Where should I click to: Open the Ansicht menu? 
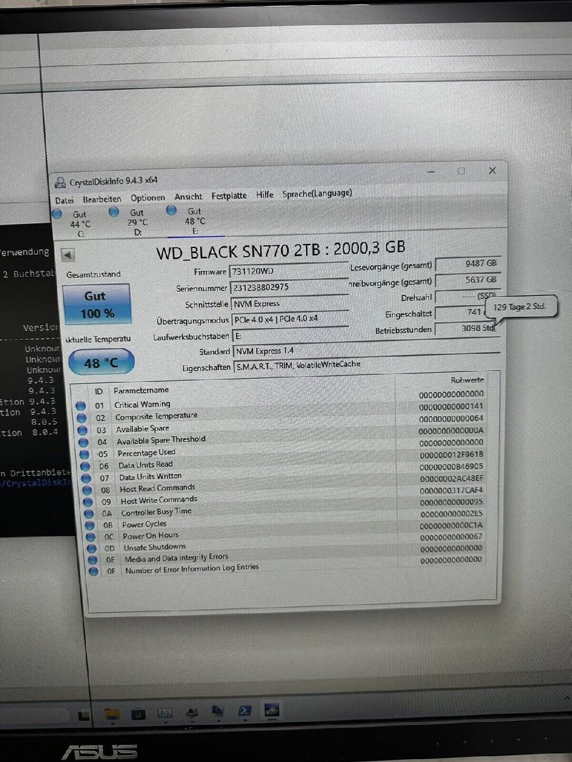pos(188,197)
